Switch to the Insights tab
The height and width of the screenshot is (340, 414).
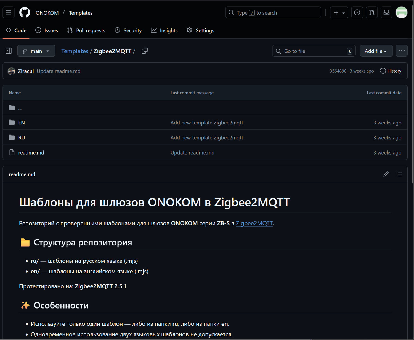pos(164,30)
